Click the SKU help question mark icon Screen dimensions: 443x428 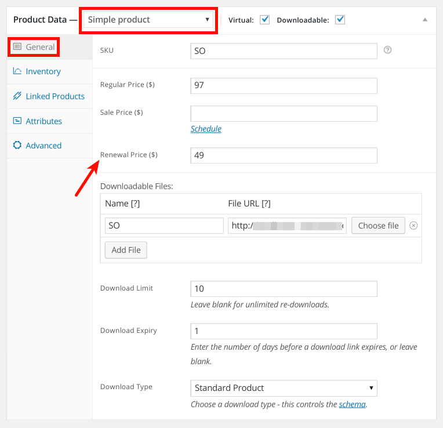click(388, 50)
